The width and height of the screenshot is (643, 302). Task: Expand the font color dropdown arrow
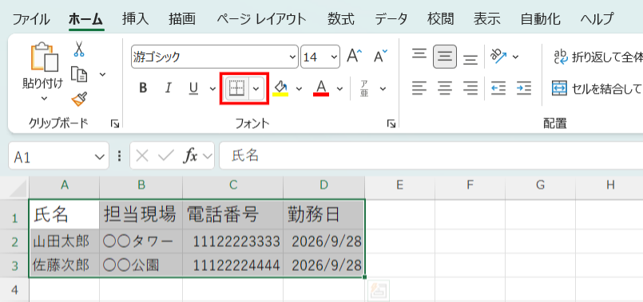[x=339, y=88]
